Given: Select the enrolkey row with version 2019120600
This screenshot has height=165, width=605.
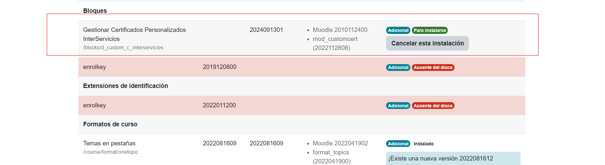Looking at the screenshot, I should (x=94, y=67).
